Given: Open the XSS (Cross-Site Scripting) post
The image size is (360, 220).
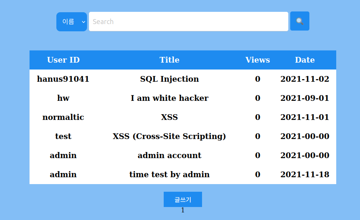Looking at the screenshot, I should pyautogui.click(x=169, y=136).
